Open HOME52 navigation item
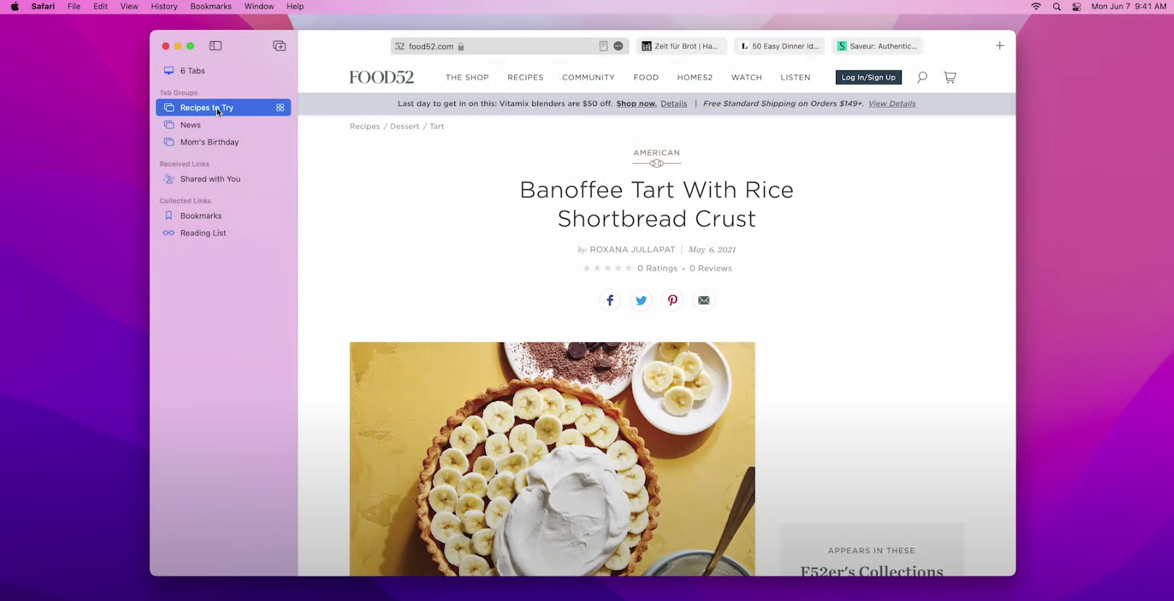The height and width of the screenshot is (601, 1174). pos(694,77)
